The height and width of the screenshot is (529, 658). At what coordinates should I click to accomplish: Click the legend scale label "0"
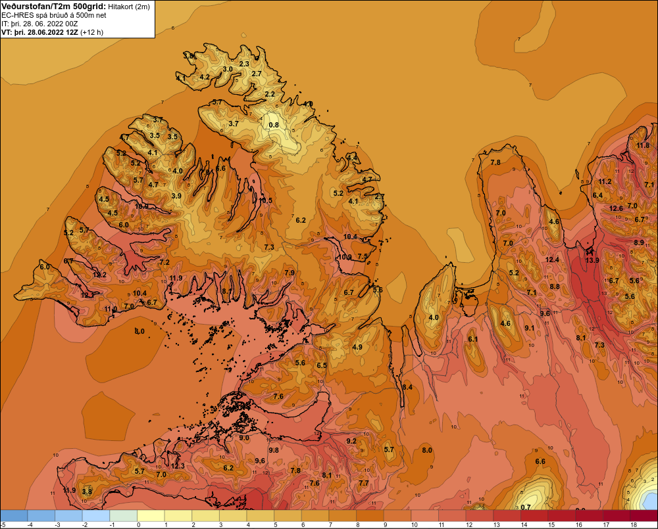(x=138, y=525)
